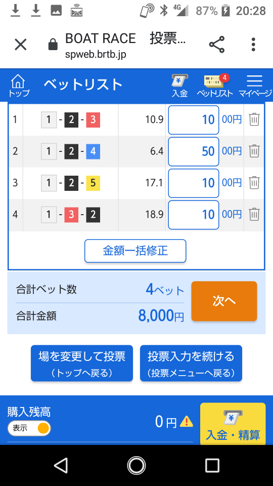Click 投票入力を続ける button
The width and height of the screenshot is (273, 486).
click(x=191, y=363)
